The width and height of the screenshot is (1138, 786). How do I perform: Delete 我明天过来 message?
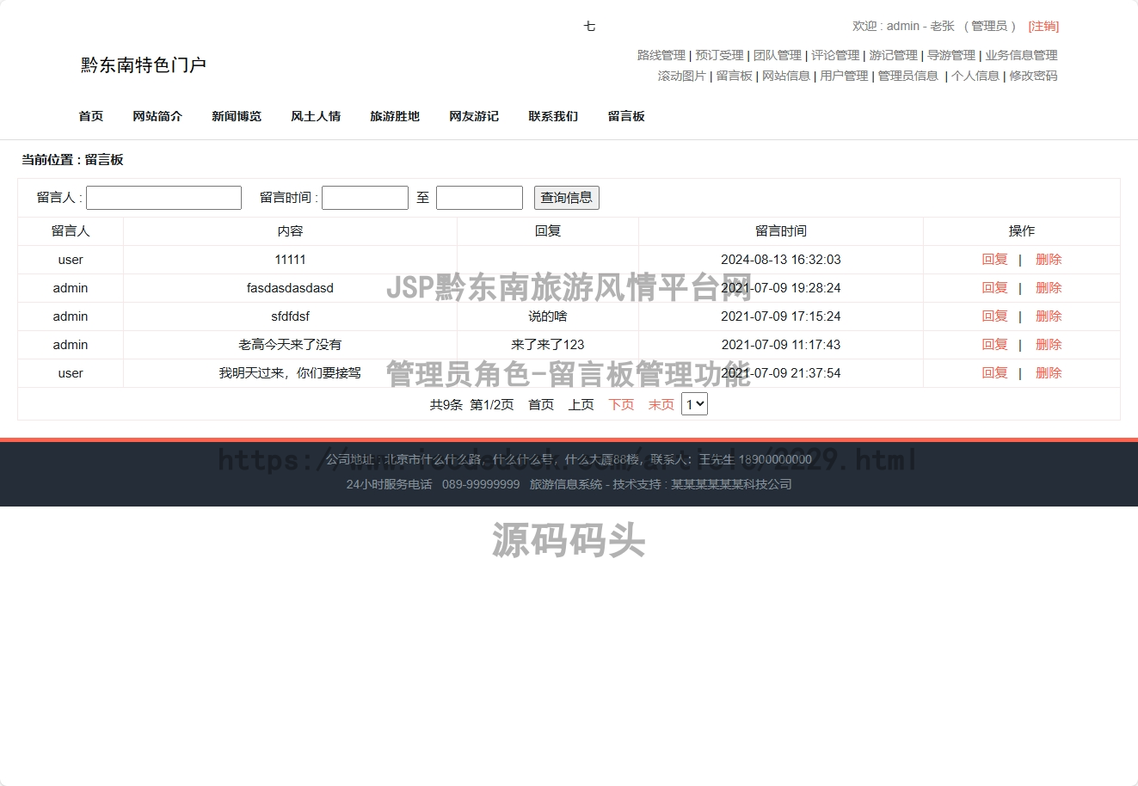pos(1049,373)
